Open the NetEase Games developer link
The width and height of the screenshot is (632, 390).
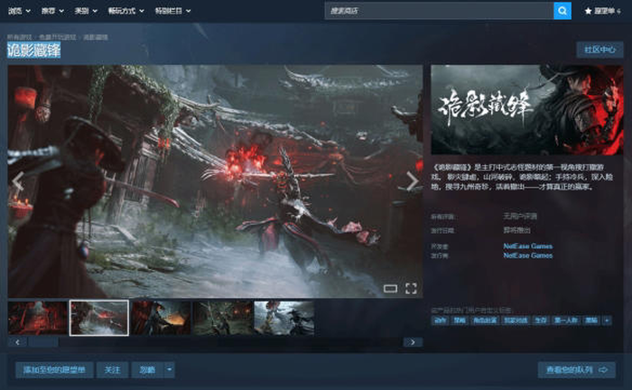point(527,246)
